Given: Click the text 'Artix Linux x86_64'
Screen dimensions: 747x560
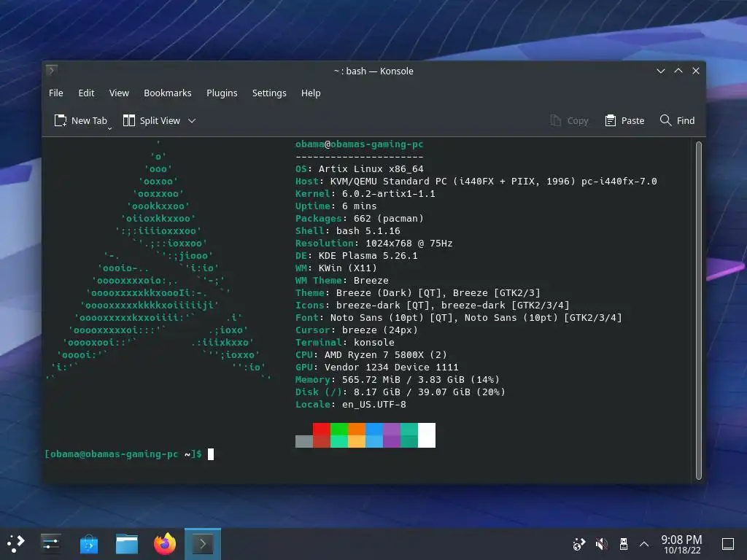Looking at the screenshot, I should coord(371,169).
